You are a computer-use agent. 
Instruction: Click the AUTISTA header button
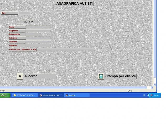coord(29,22)
